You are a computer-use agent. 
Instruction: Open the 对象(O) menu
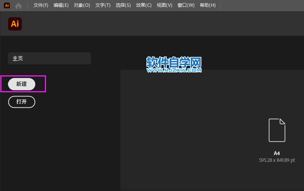[82, 5]
